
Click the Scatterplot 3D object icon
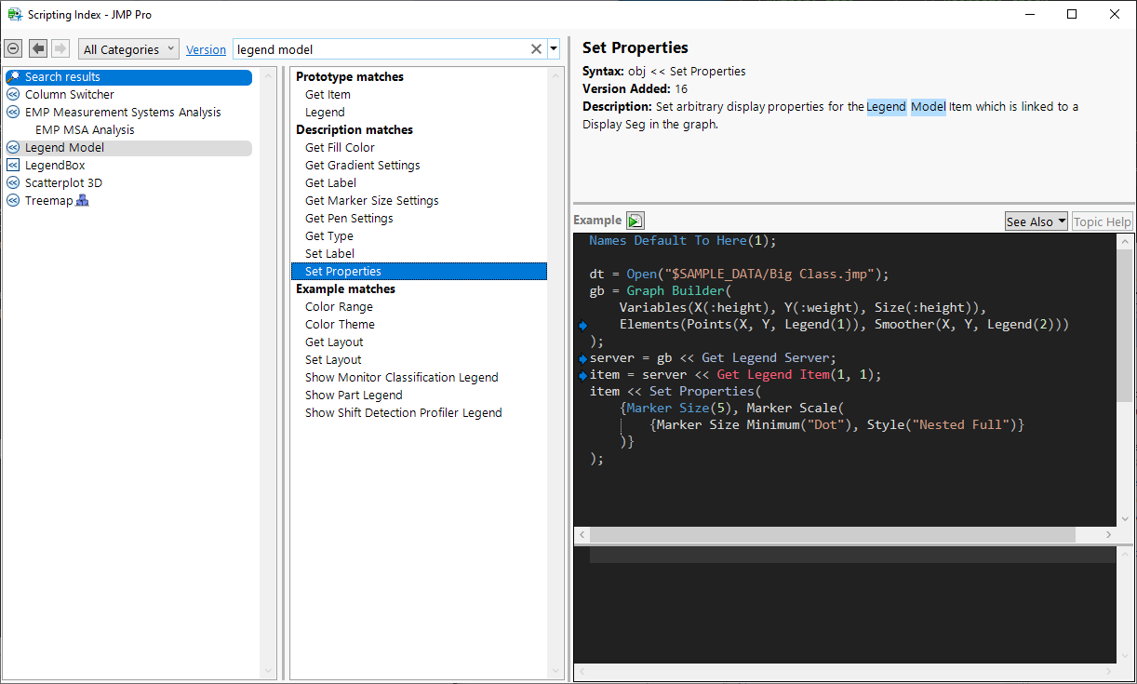13,182
